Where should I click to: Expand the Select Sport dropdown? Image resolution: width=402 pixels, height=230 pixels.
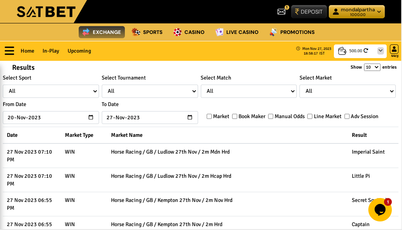51,91
